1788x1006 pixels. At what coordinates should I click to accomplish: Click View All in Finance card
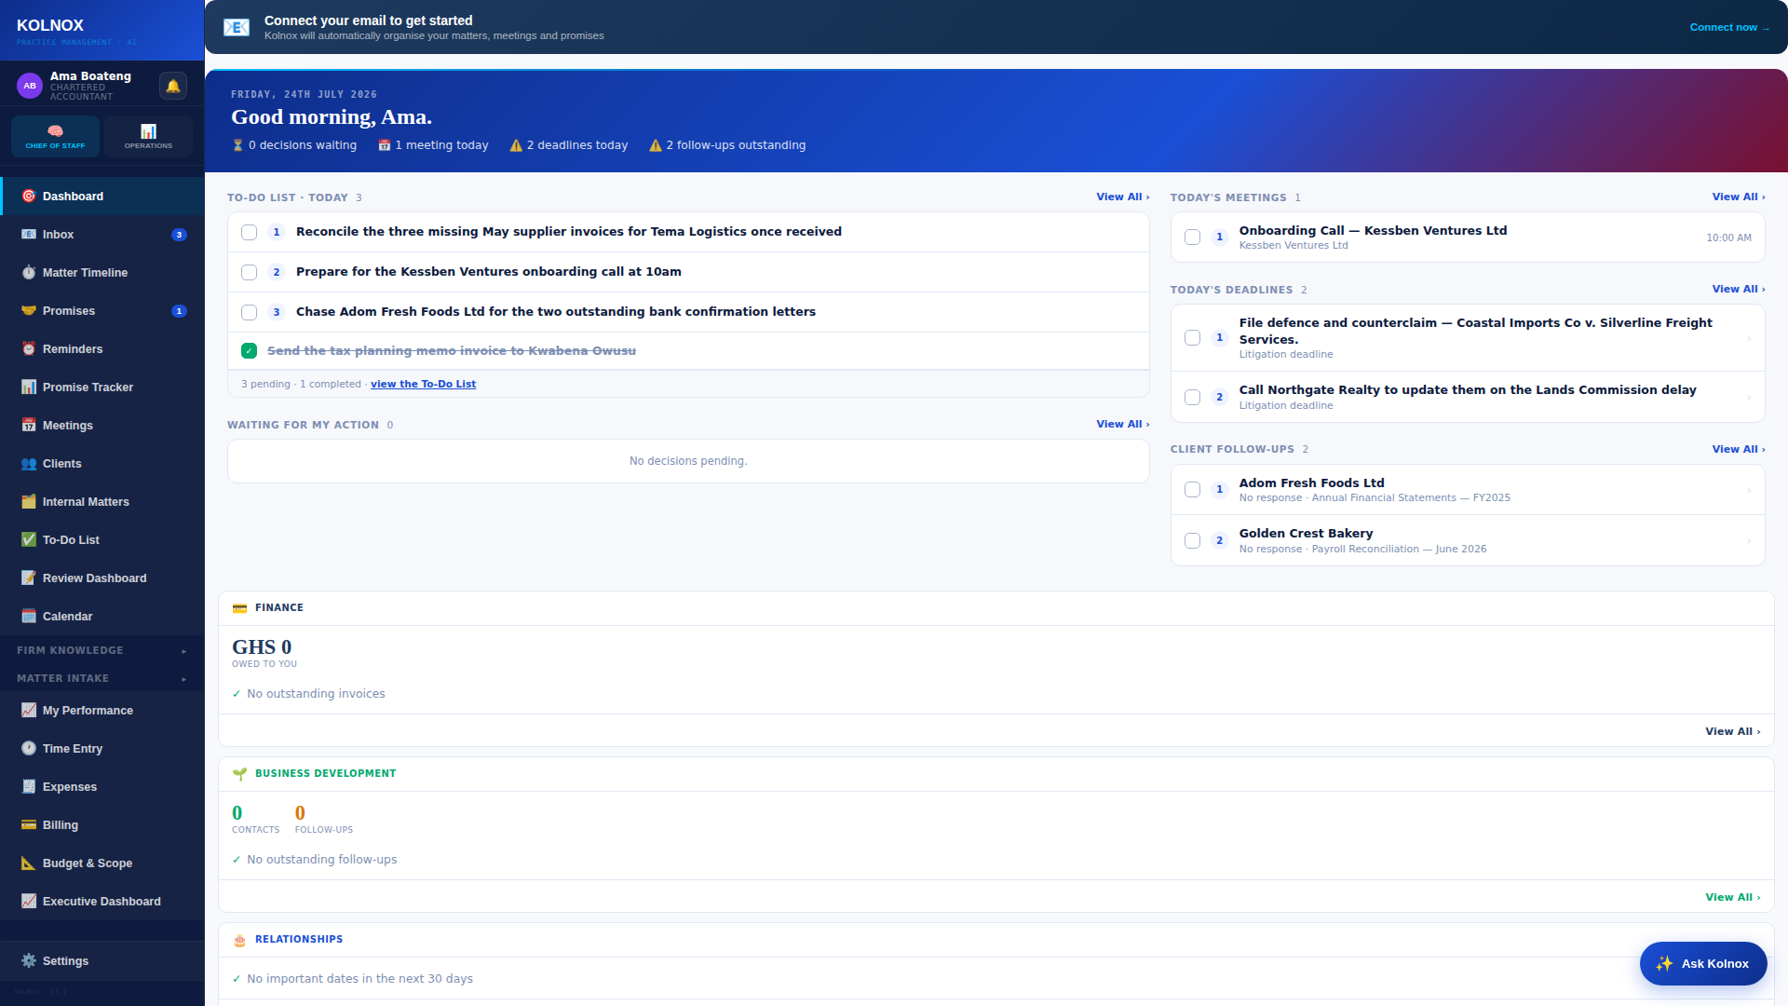pyautogui.click(x=1732, y=731)
